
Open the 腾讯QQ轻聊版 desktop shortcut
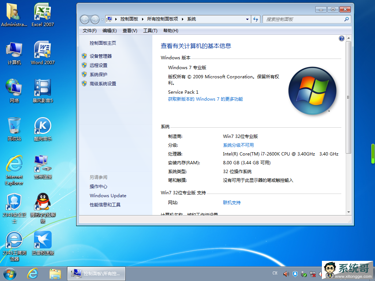coord(42,208)
